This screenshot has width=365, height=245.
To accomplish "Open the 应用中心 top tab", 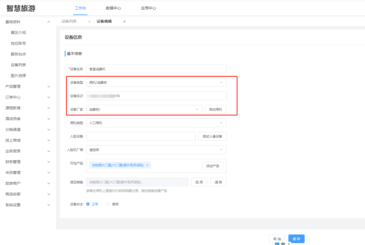I will coord(149,8).
